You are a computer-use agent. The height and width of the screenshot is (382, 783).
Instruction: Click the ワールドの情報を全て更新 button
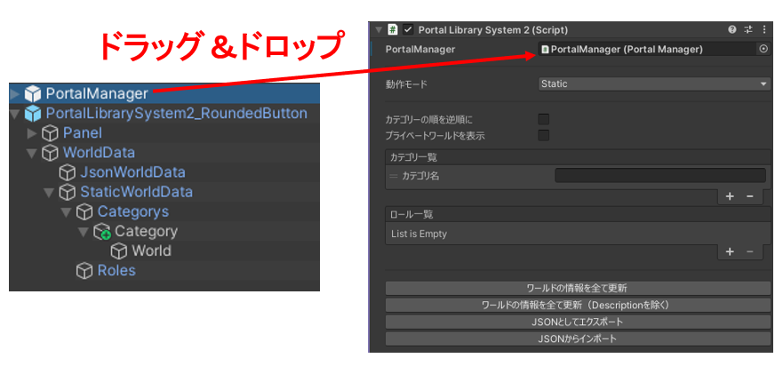[x=578, y=288]
